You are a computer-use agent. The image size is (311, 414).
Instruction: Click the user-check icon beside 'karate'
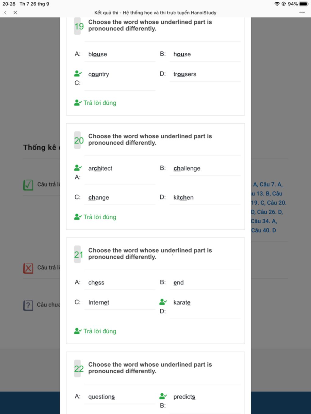(x=163, y=302)
